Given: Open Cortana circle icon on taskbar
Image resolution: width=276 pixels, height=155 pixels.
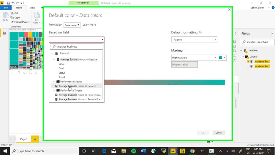Looking at the screenshot, I should (84, 151).
